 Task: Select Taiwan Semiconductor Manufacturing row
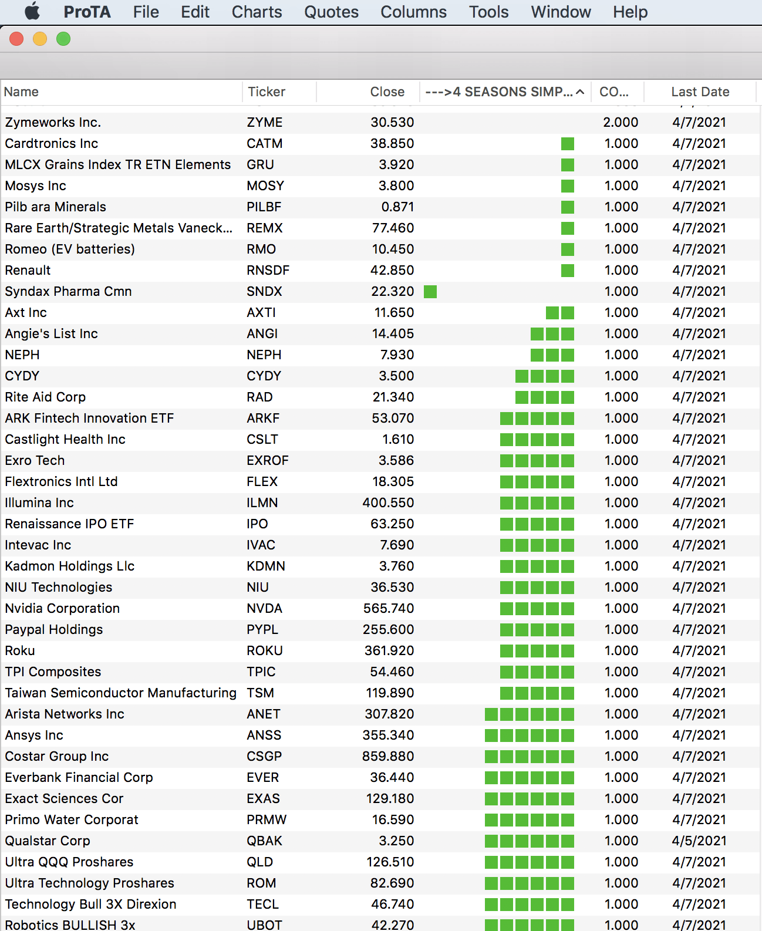pyautogui.click(x=381, y=693)
